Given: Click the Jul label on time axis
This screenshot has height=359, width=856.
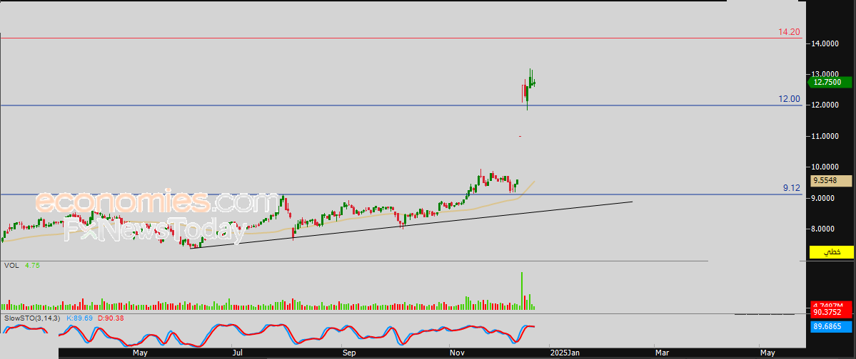Looking at the screenshot, I should 238,353.
